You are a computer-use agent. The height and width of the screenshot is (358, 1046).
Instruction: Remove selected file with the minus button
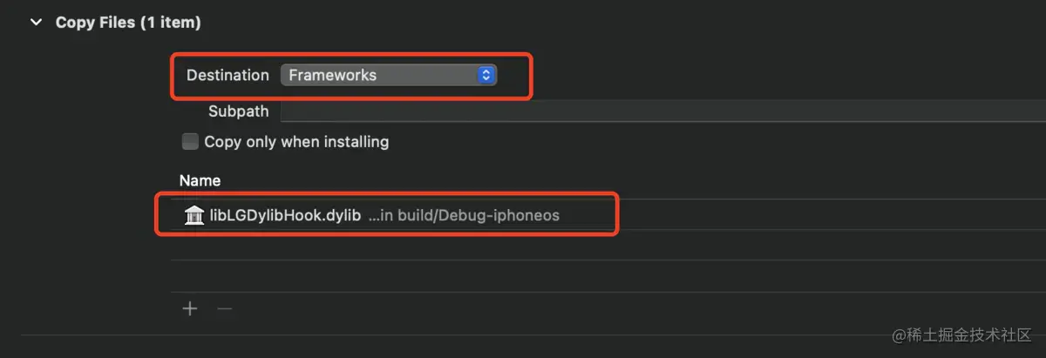[224, 308]
